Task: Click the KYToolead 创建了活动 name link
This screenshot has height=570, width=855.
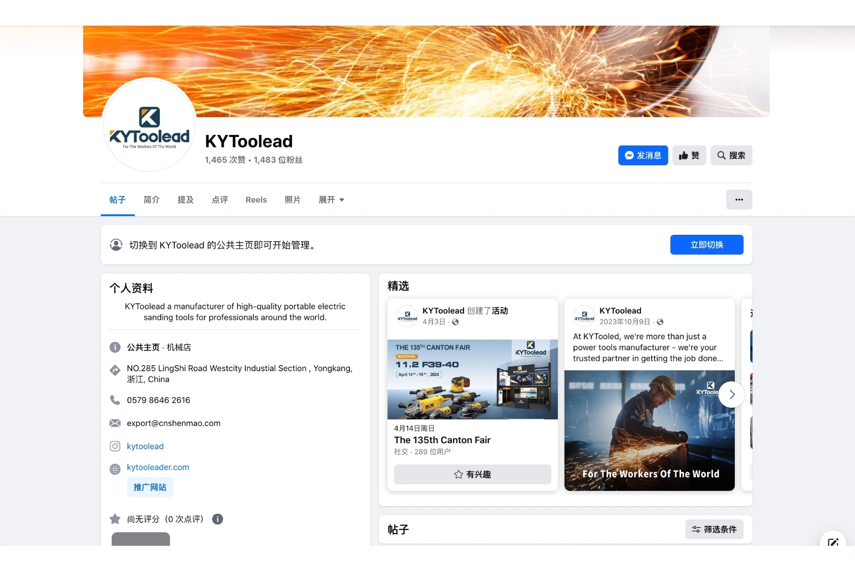Action: 443,310
